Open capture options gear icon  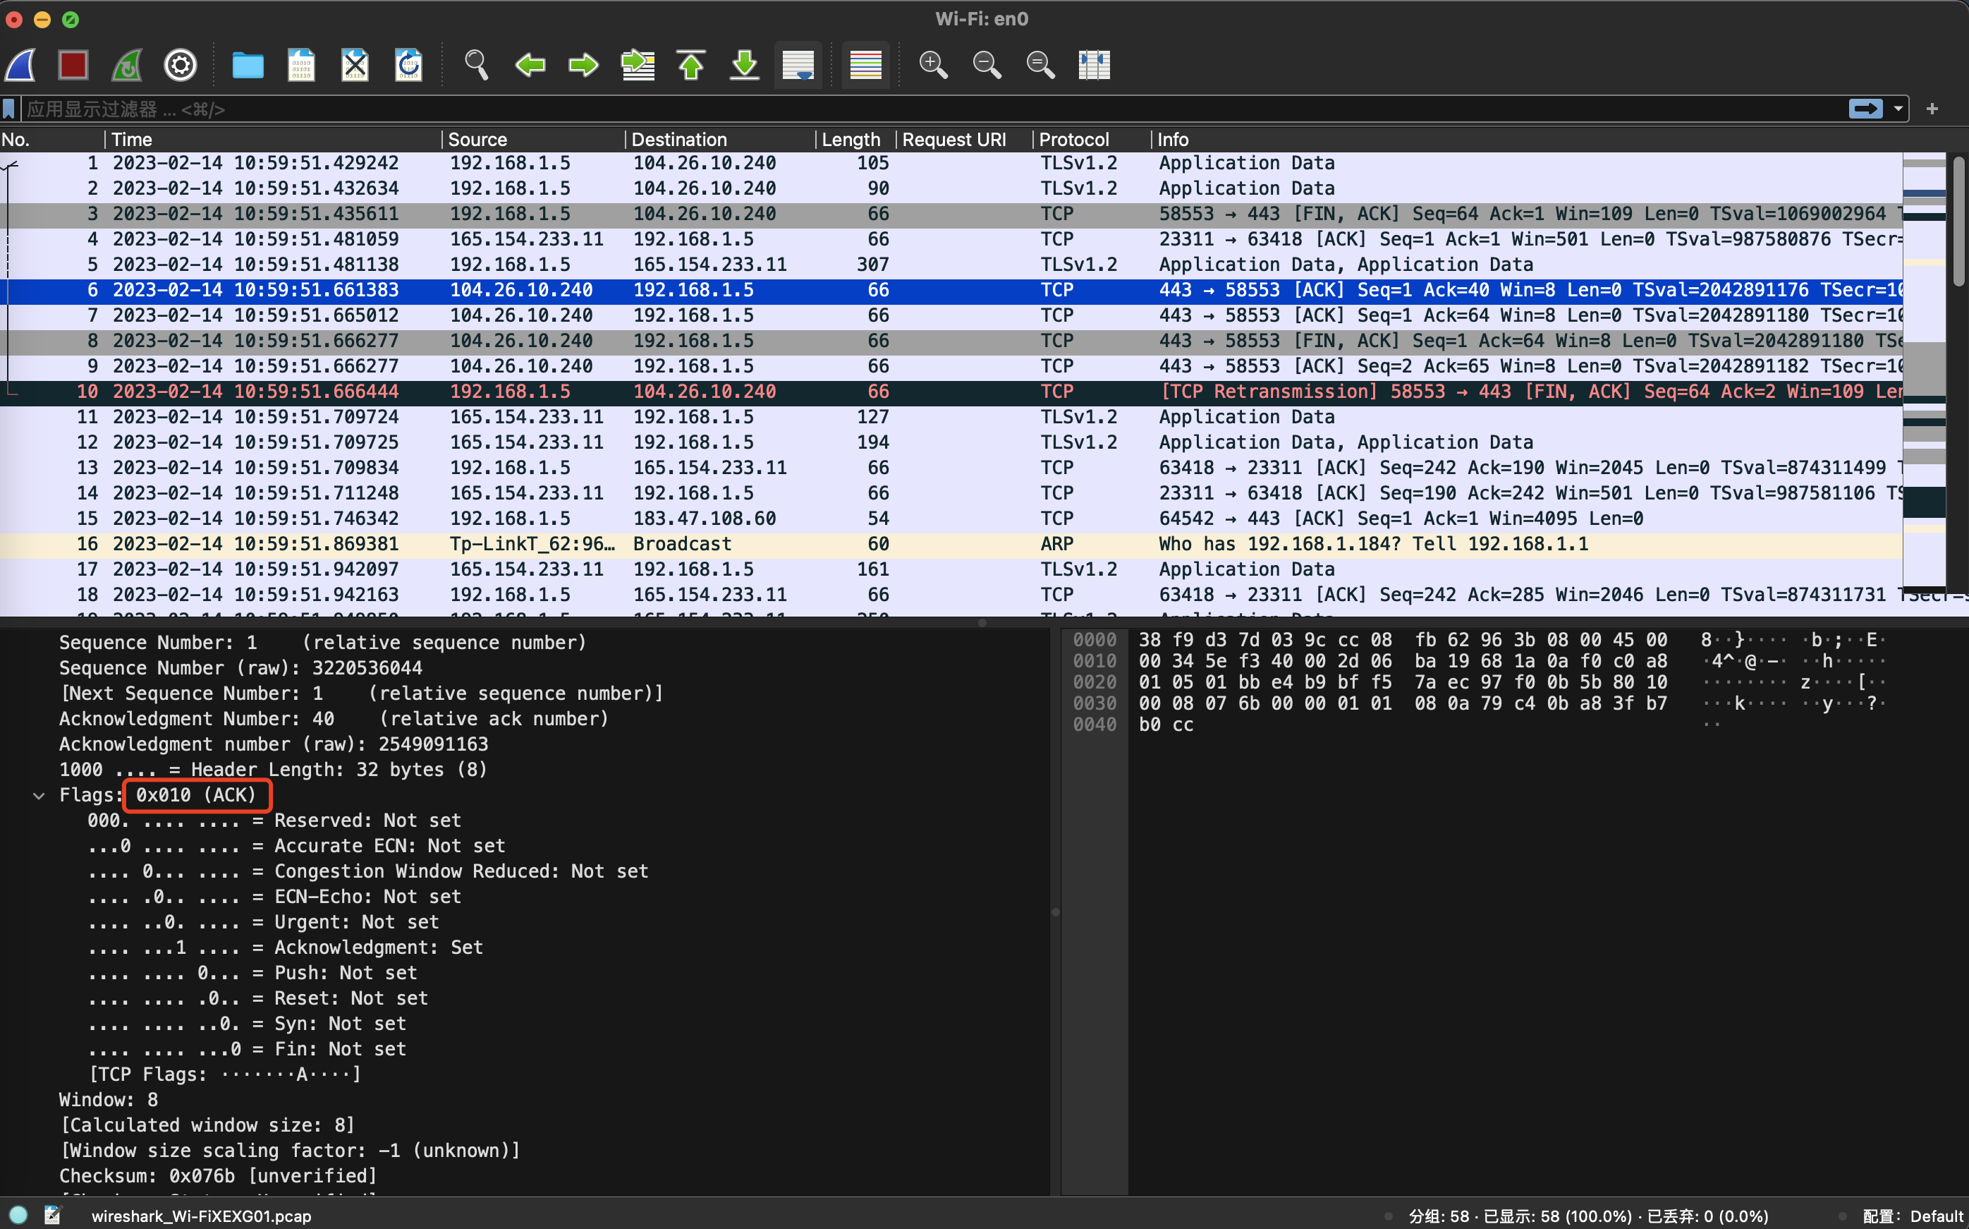point(181,65)
